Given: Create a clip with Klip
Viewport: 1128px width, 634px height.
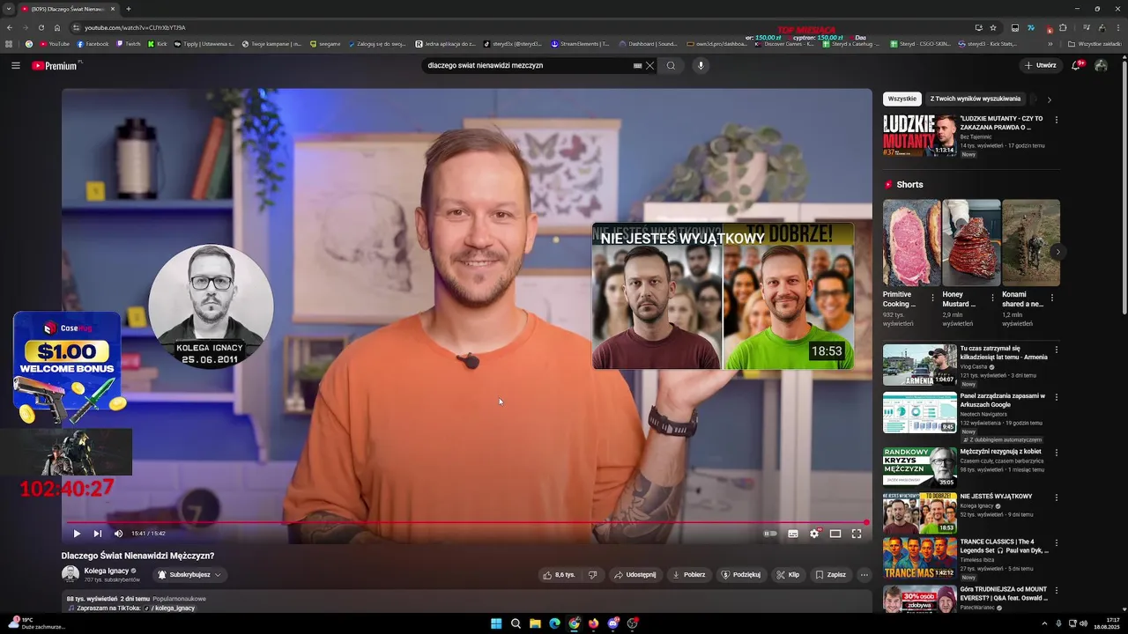Looking at the screenshot, I should [x=788, y=574].
